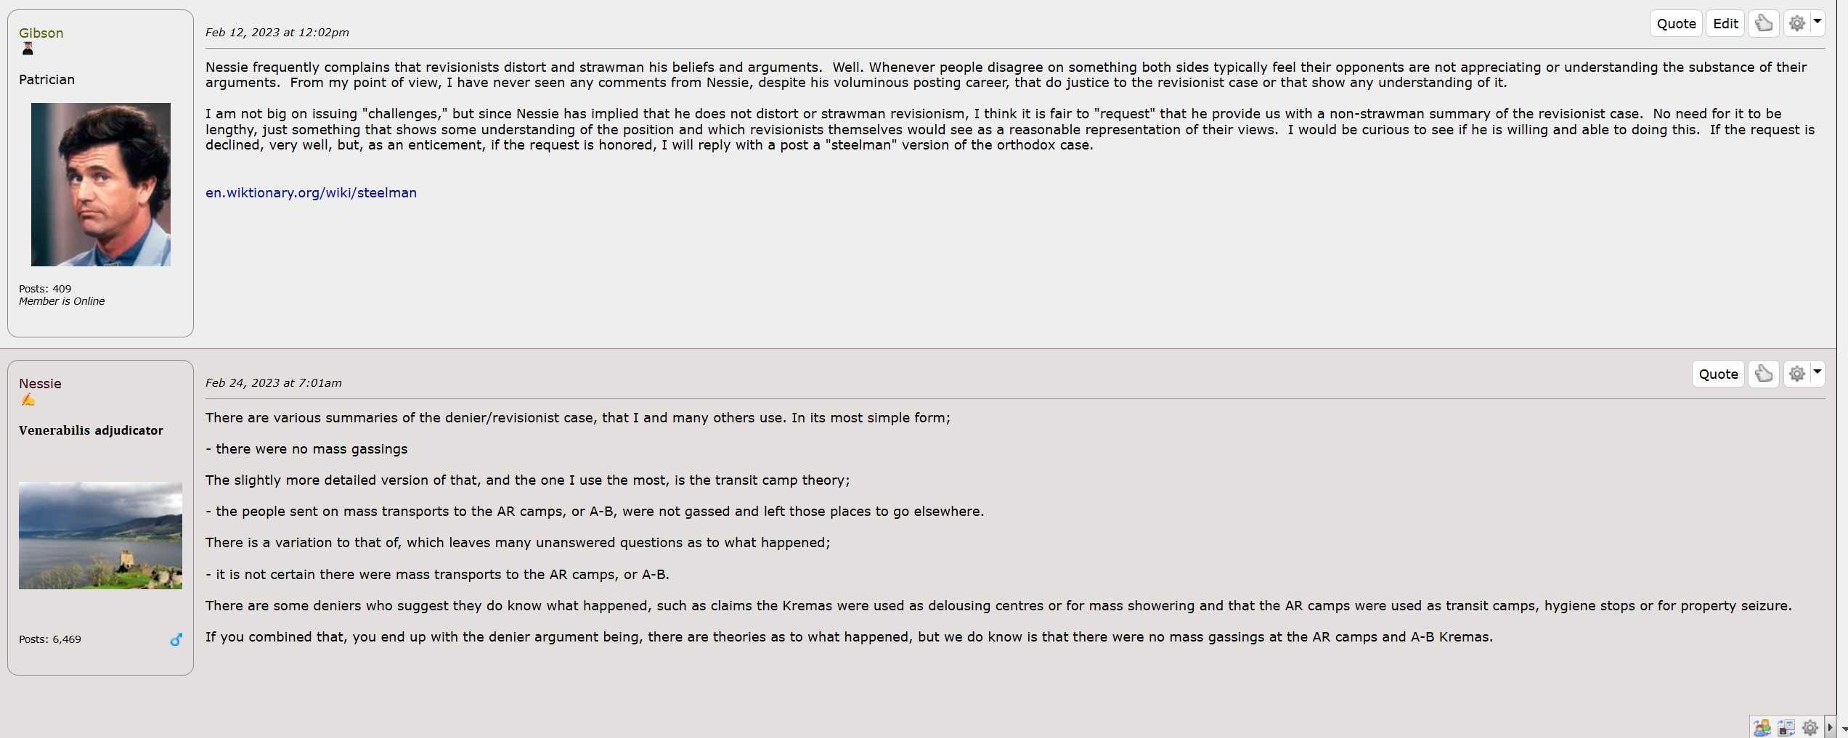
Task: Like Gibson's post with thumbs-up
Action: (x=1763, y=24)
